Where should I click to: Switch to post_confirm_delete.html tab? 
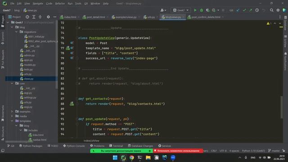click(x=205, y=17)
